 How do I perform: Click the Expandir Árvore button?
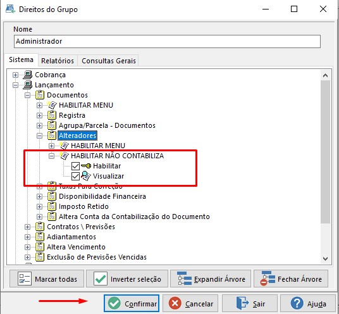pyautogui.click(x=211, y=279)
